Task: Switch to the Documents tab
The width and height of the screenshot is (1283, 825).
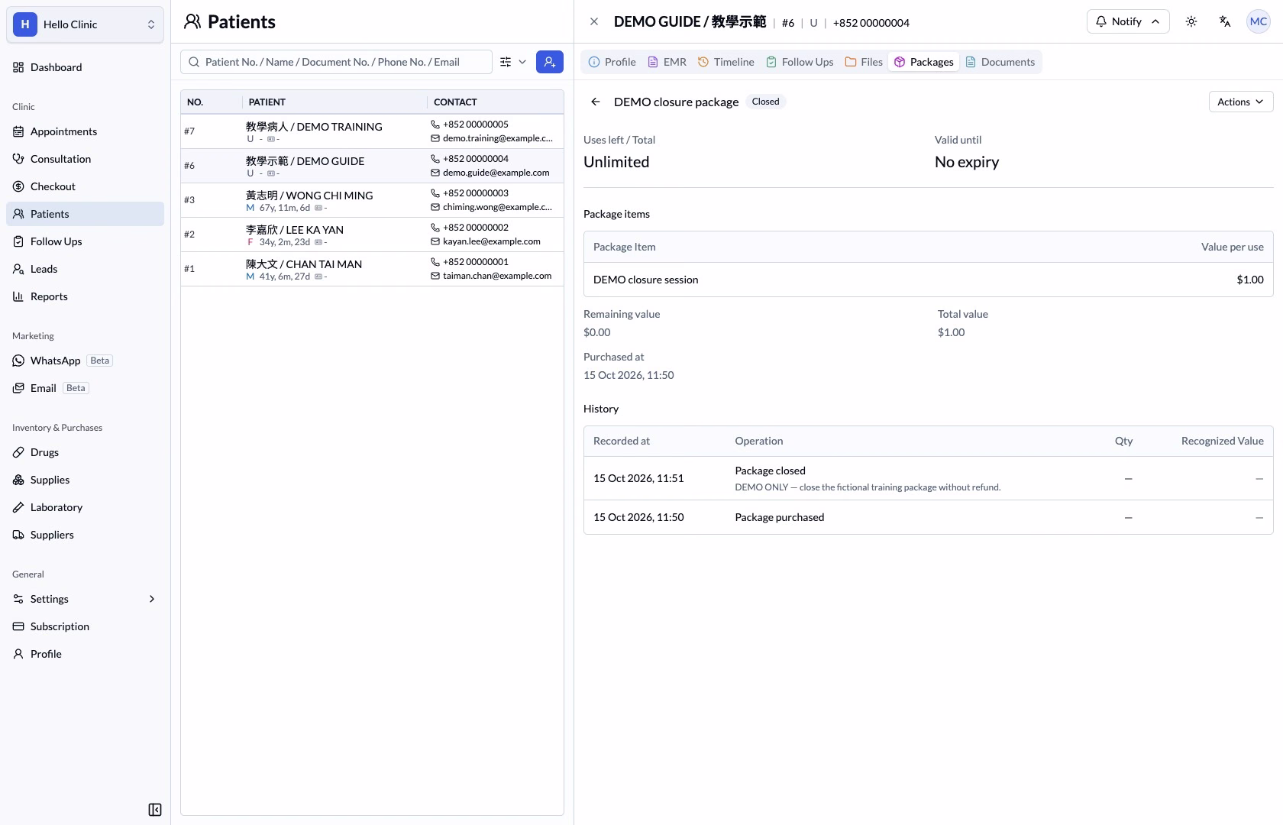Action: coord(1000,62)
